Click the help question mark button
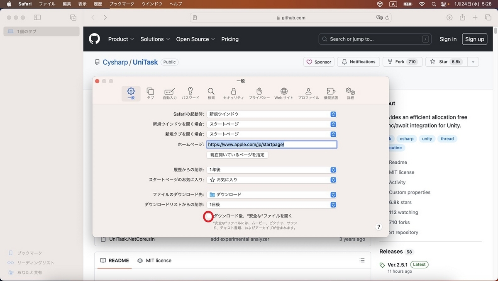 tap(378, 227)
